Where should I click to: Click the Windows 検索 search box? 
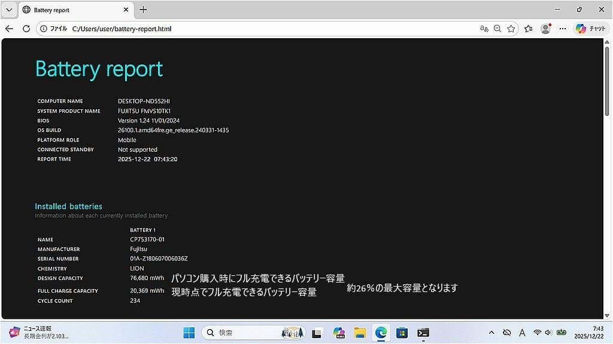click(x=251, y=332)
